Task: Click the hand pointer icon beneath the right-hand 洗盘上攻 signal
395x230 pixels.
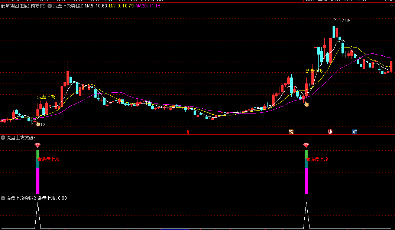Action: tap(306, 104)
